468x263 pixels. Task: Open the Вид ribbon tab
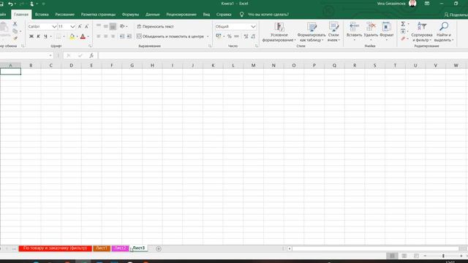pos(206,15)
